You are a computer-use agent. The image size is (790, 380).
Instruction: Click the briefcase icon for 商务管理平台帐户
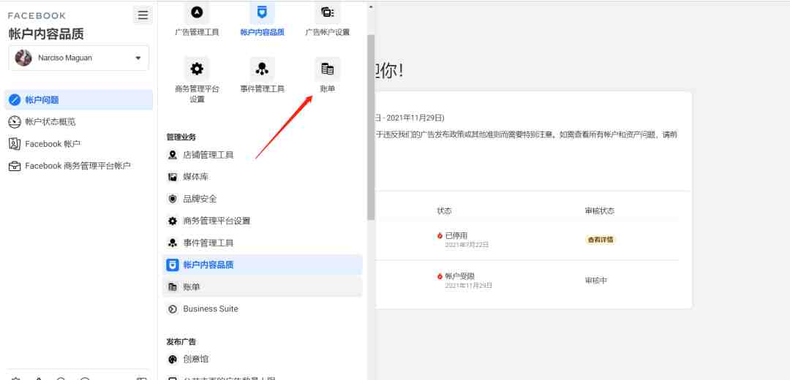[x=15, y=166]
